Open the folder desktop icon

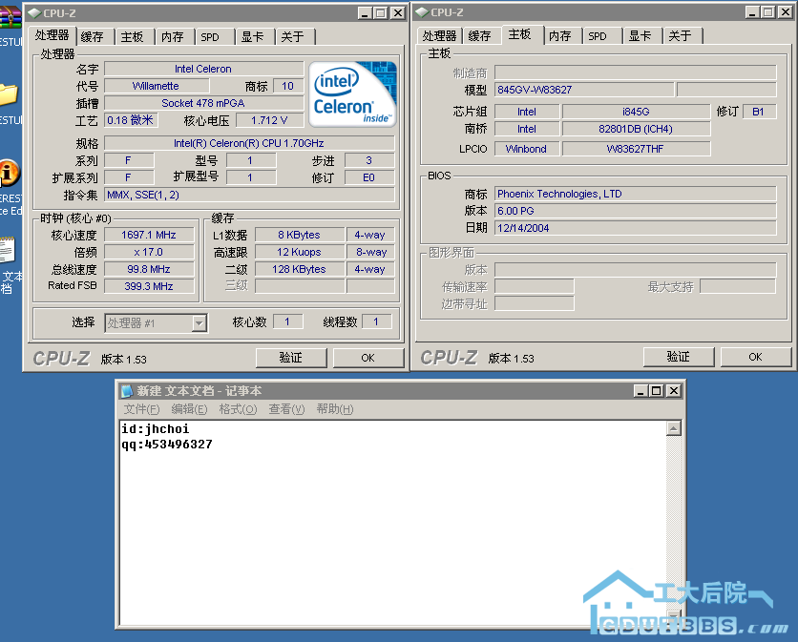9,95
